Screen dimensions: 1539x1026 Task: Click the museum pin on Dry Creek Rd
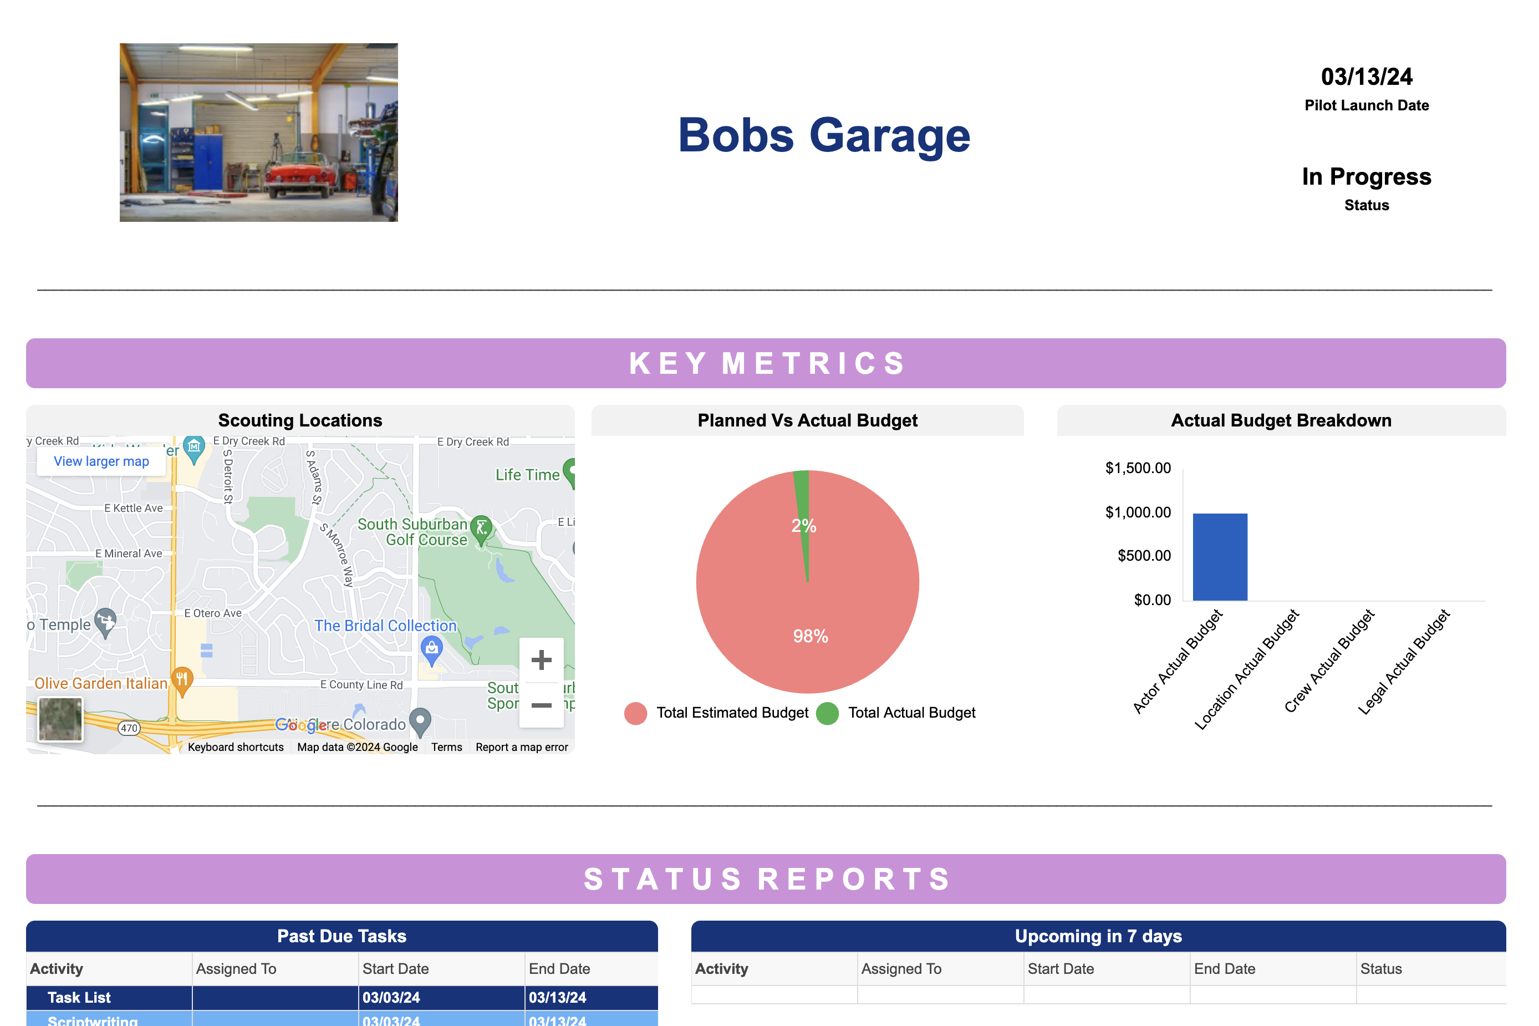[193, 448]
